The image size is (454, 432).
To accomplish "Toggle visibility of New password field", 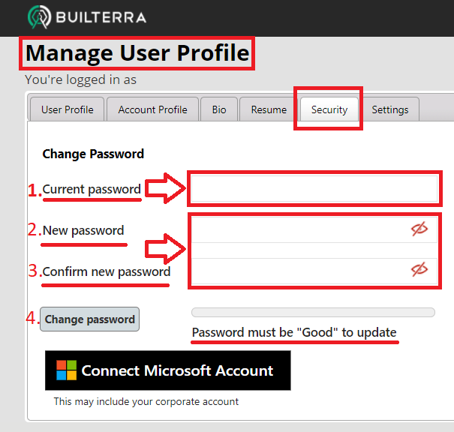I will [x=419, y=229].
